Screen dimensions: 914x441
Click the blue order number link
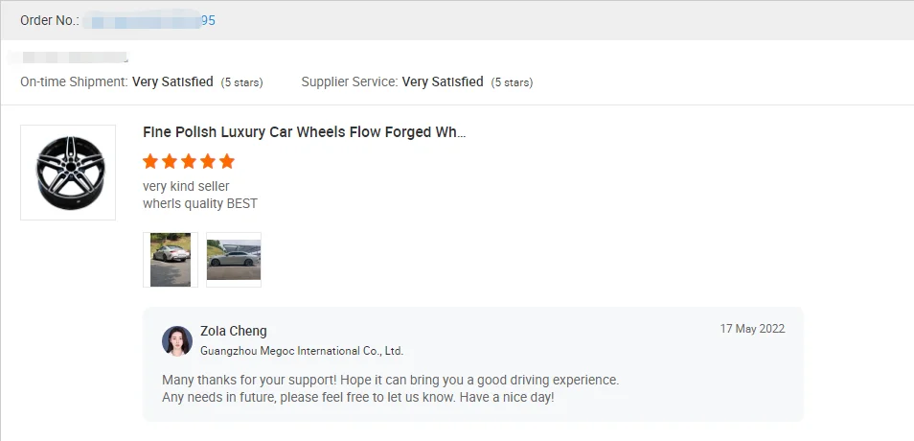149,20
